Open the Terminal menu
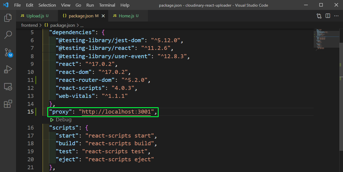 point(107,5)
